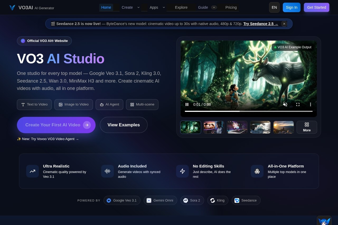Image resolution: width=338 pixels, height=225 pixels.
Task: Click the Seedance badge
Action: pos(246,200)
